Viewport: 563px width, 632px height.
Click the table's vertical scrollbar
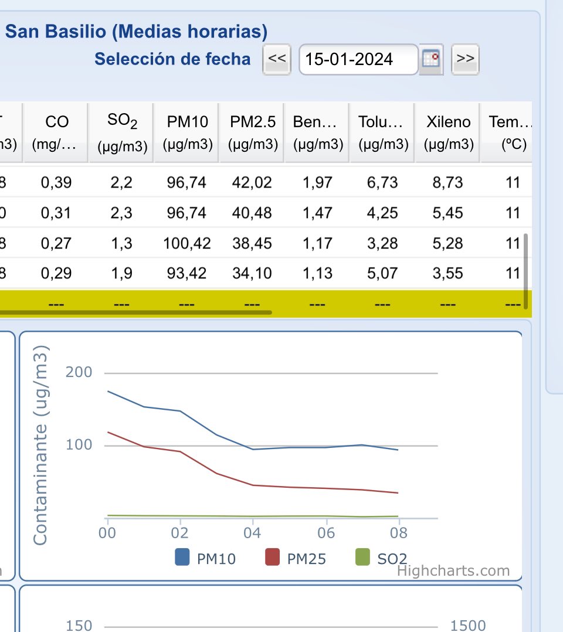tap(525, 271)
